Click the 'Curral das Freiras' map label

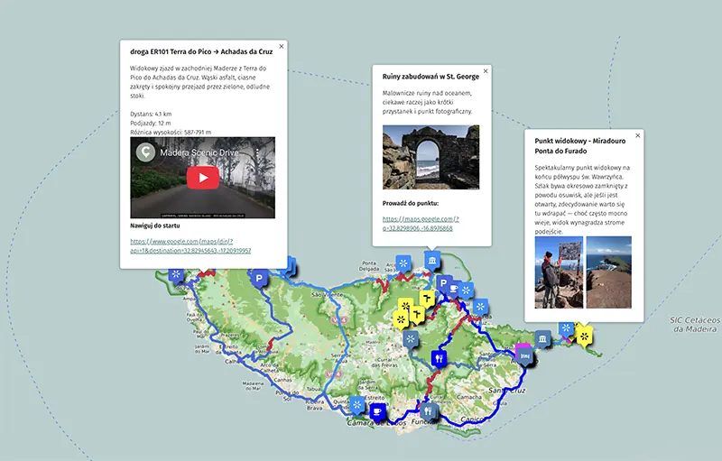[385, 363]
